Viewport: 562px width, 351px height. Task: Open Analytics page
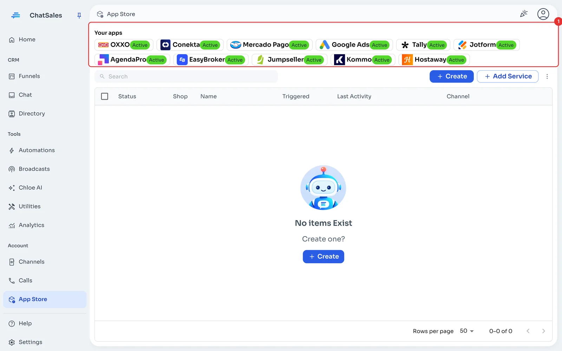pos(45,225)
